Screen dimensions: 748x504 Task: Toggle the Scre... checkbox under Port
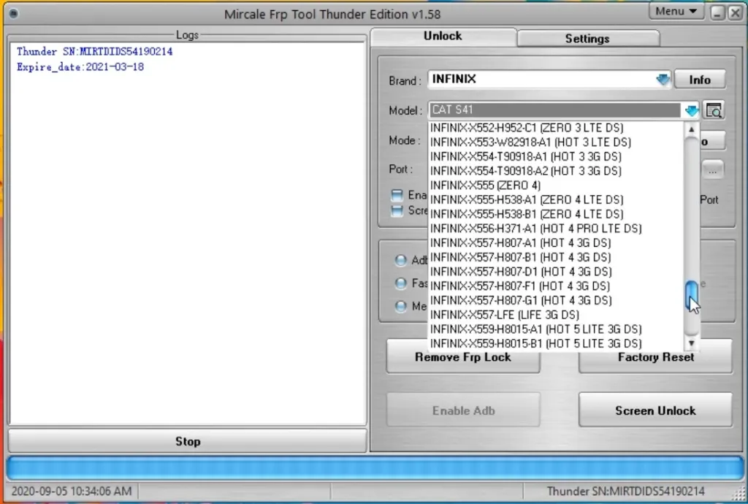point(397,210)
